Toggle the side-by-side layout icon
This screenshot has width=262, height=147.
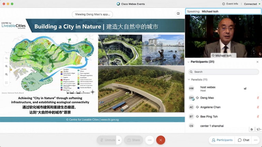178,14
